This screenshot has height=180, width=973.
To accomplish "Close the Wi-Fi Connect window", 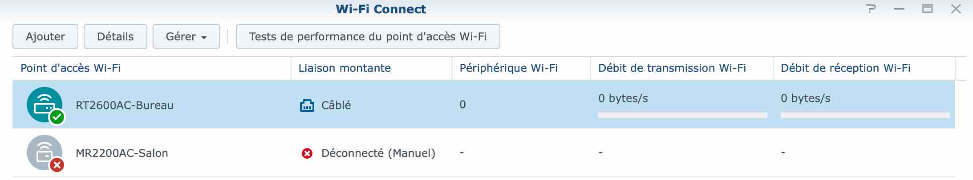I will [956, 9].
